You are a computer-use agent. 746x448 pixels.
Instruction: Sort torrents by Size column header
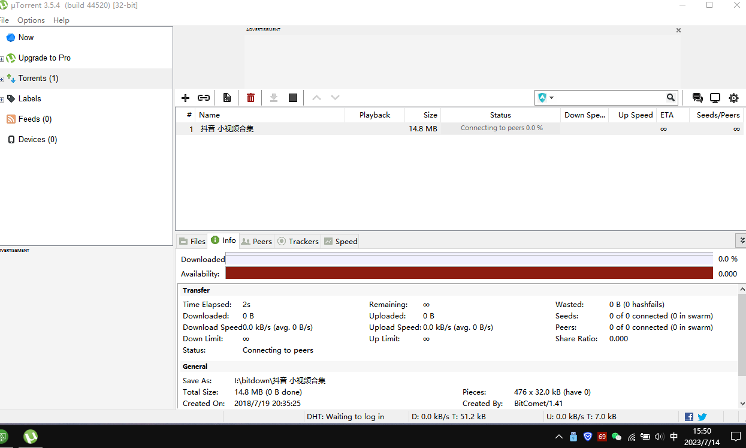pyautogui.click(x=423, y=115)
